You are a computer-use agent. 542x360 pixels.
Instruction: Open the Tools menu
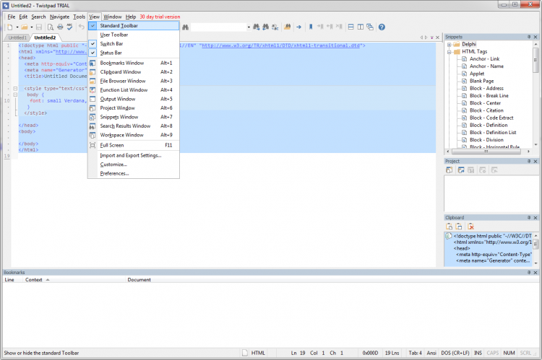79,17
